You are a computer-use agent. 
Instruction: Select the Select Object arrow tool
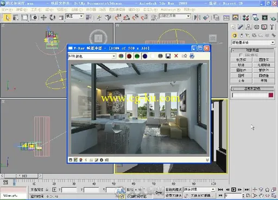7,17
